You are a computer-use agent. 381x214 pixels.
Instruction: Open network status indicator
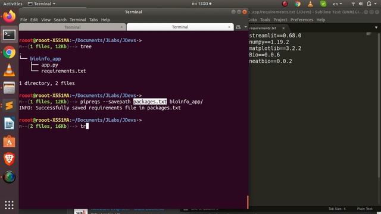tap(353, 4)
